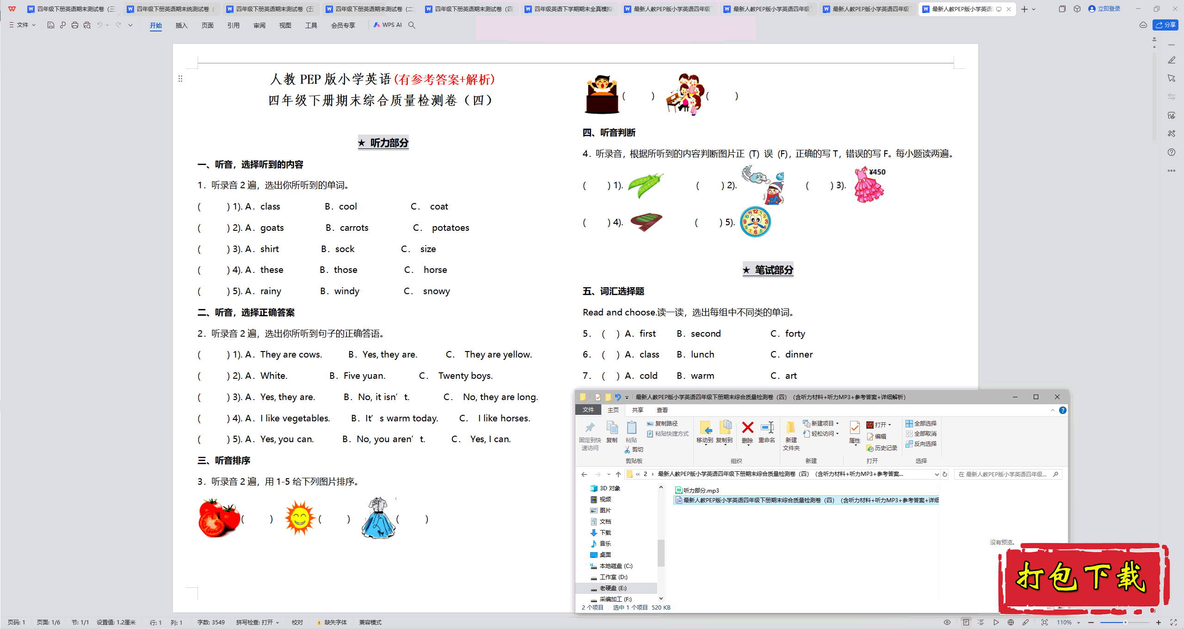Click the Undo arrow icon in WPS
The height and width of the screenshot is (629, 1184).
tap(99, 25)
